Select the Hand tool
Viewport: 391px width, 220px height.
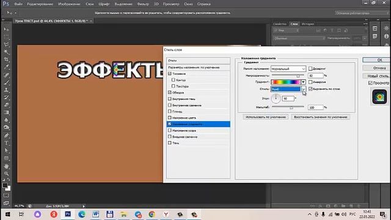tap(6, 166)
